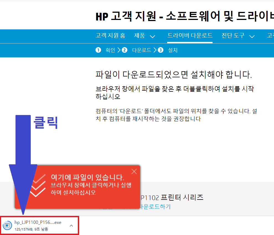
Task: Click the hp_LJP1100_P156 exe file icon
Action: coord(7,225)
